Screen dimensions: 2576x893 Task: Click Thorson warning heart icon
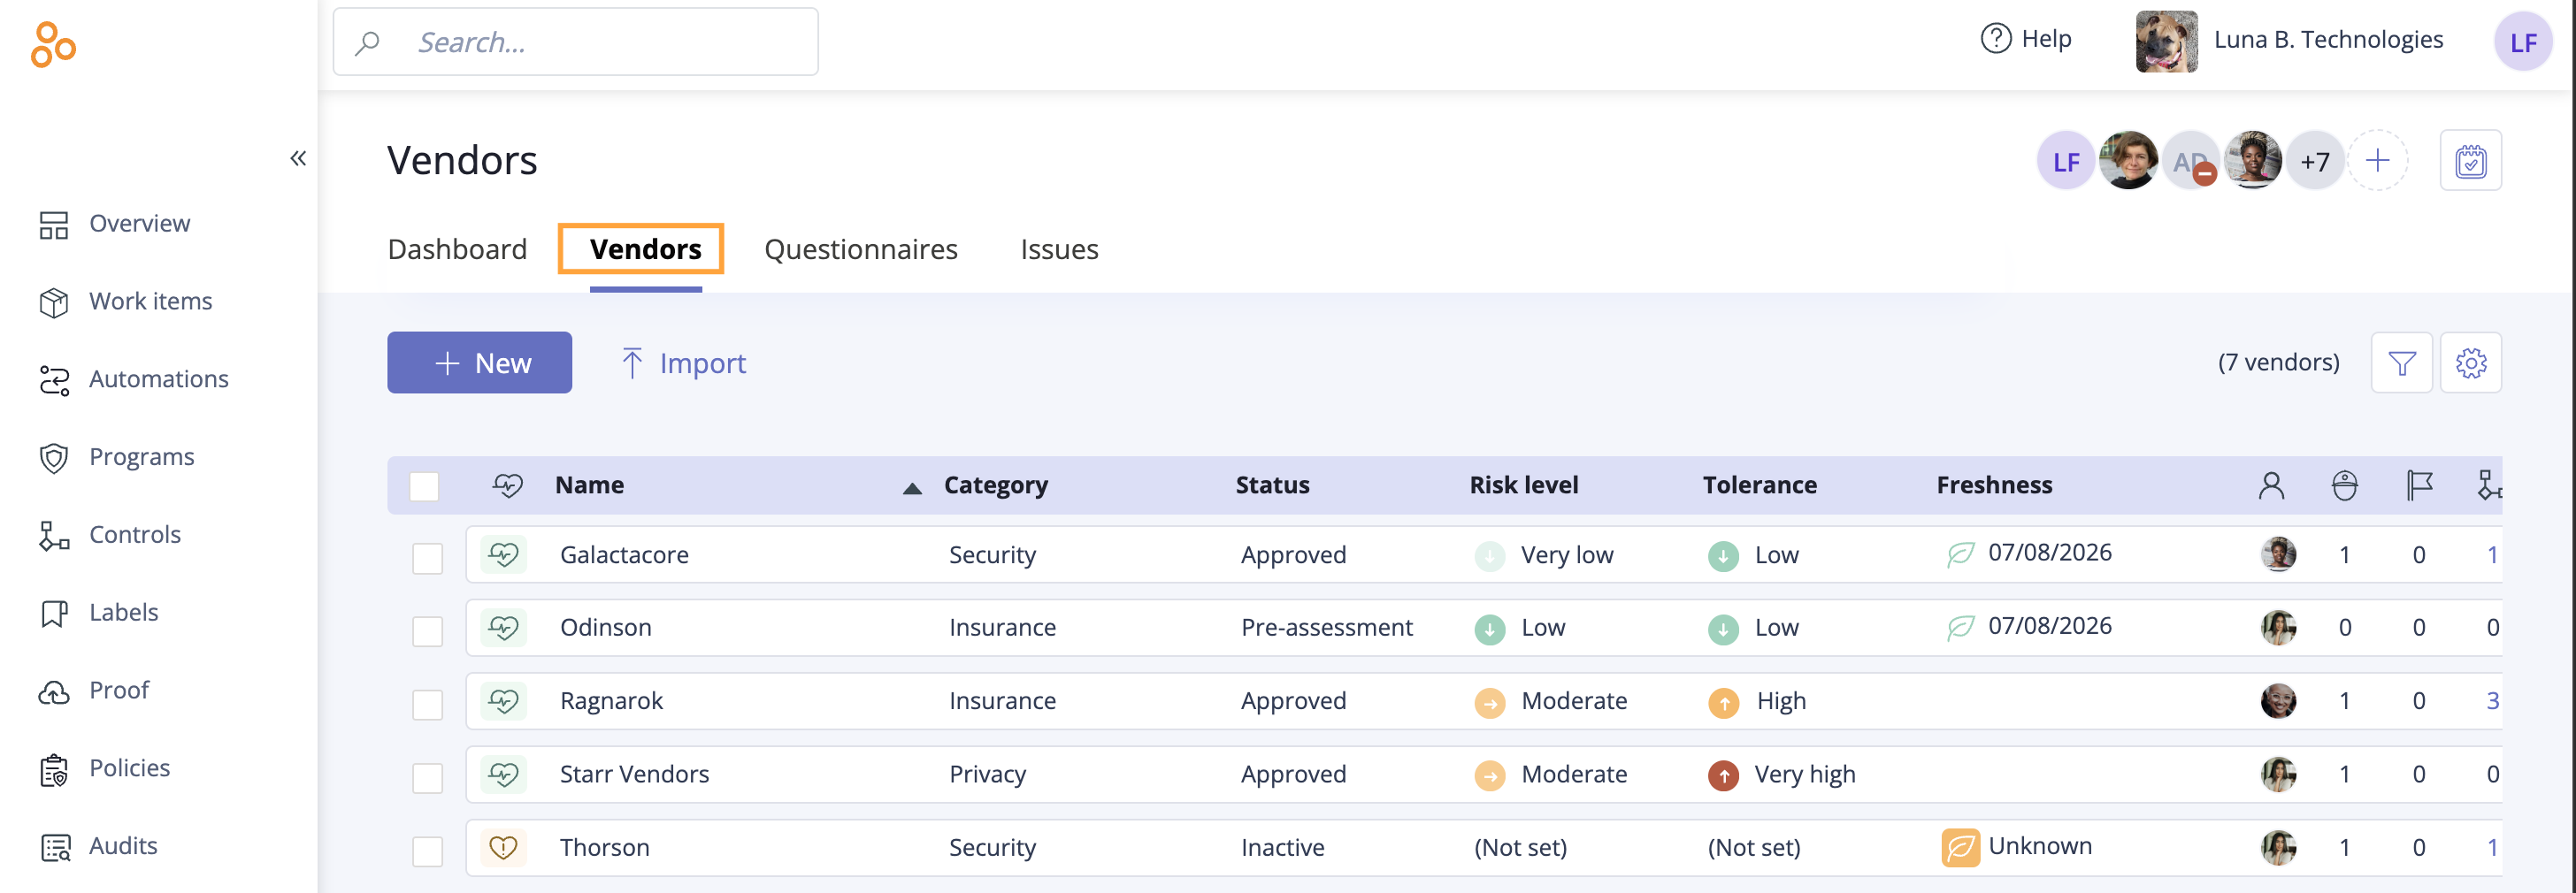click(x=503, y=847)
